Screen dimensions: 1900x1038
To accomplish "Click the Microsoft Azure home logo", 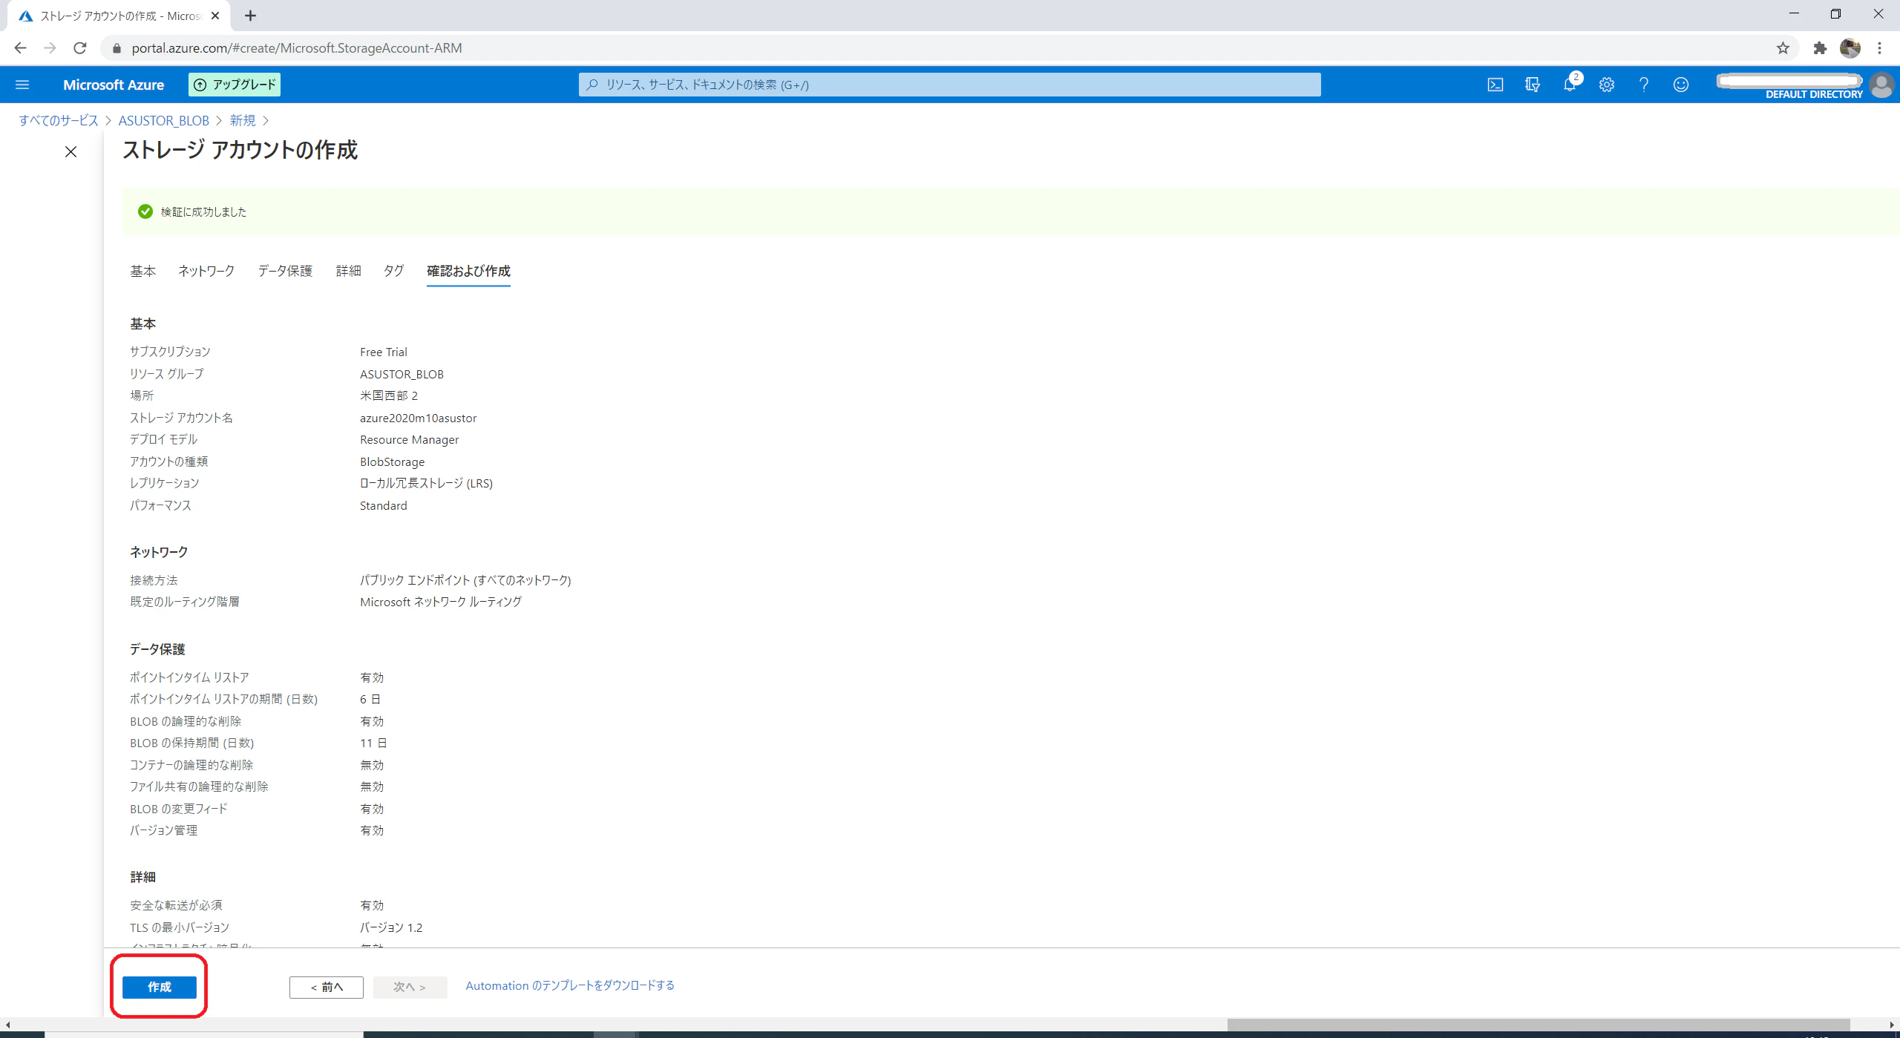I will (114, 85).
